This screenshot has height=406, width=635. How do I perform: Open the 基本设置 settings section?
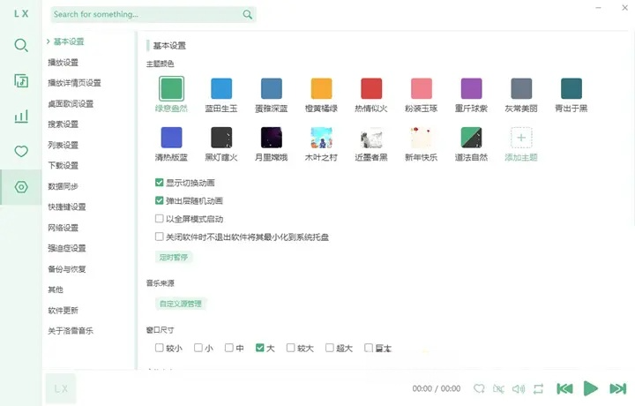pos(69,41)
